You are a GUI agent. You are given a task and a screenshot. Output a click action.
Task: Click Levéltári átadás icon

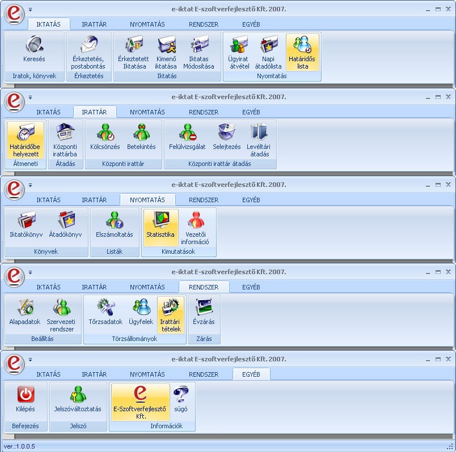[x=259, y=140]
